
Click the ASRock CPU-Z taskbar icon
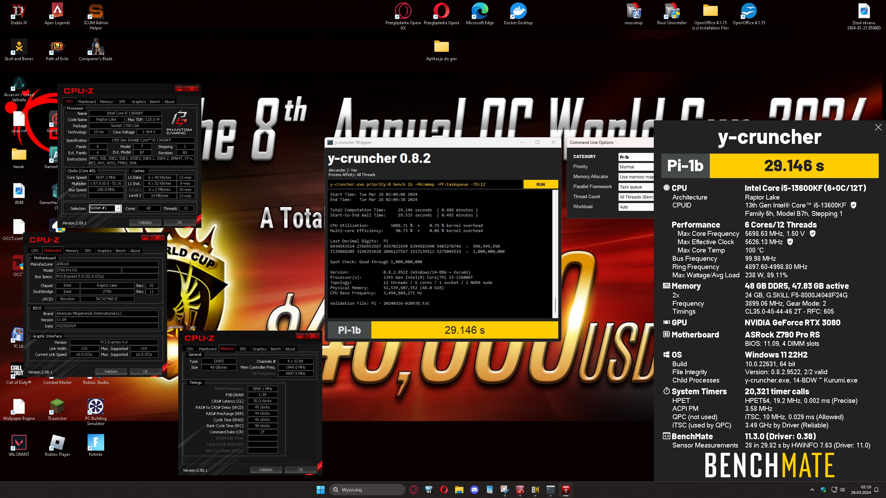(x=566, y=490)
